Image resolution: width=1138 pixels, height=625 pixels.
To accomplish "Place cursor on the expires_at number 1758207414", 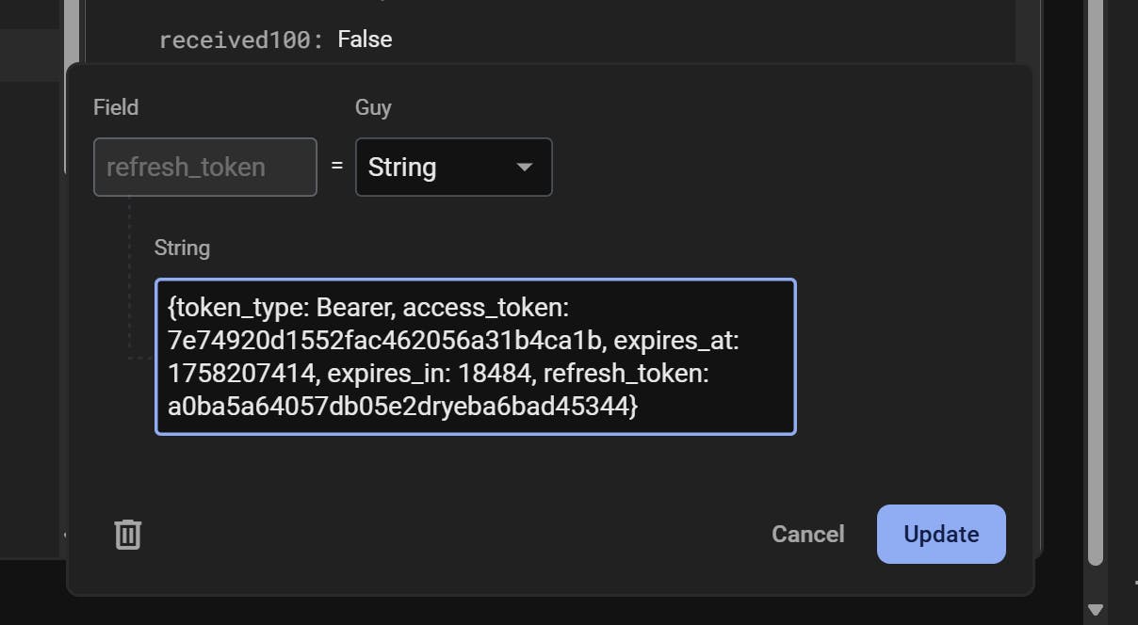I will pyautogui.click(x=240, y=374).
